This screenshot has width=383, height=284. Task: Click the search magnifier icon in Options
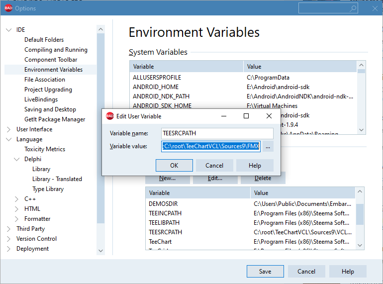tap(353, 8)
